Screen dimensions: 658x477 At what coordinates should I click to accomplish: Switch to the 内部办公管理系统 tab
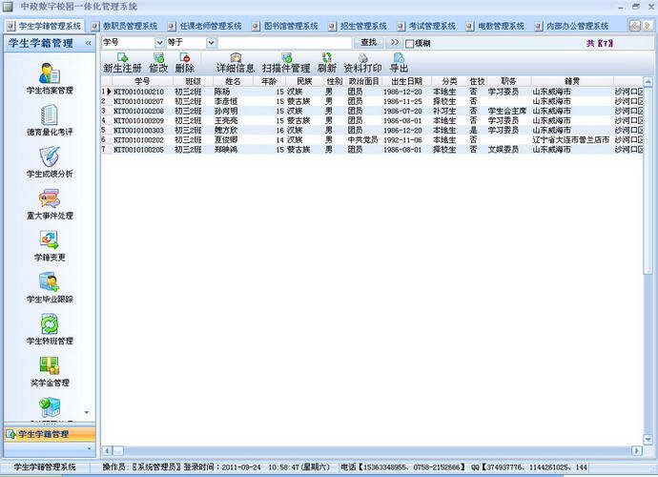(x=571, y=26)
